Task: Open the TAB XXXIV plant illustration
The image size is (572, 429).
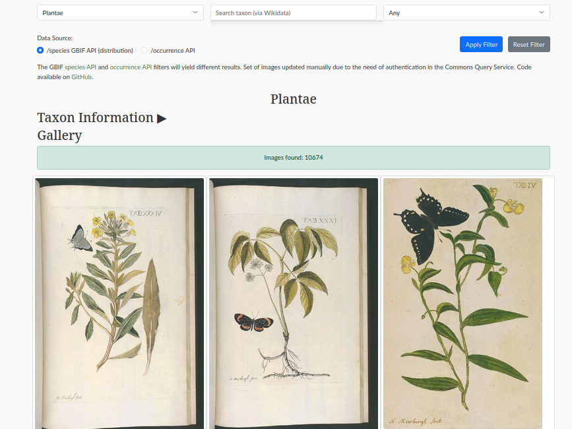Action: click(x=120, y=302)
